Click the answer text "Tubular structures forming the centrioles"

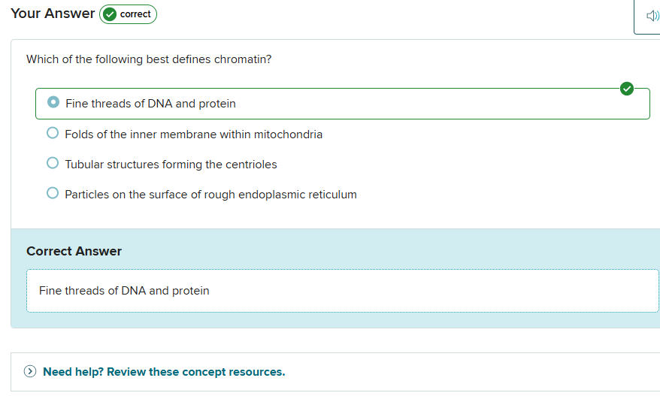point(171,165)
